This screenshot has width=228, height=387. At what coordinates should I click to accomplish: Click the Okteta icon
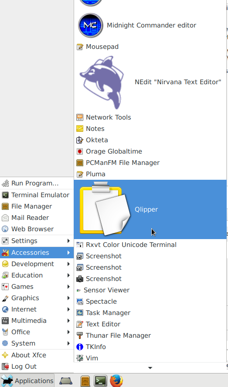click(x=80, y=140)
